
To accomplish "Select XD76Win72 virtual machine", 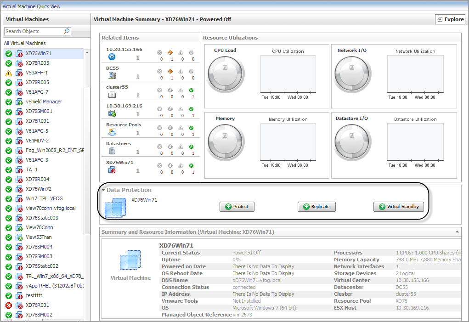I will pyautogui.click(x=38, y=189).
